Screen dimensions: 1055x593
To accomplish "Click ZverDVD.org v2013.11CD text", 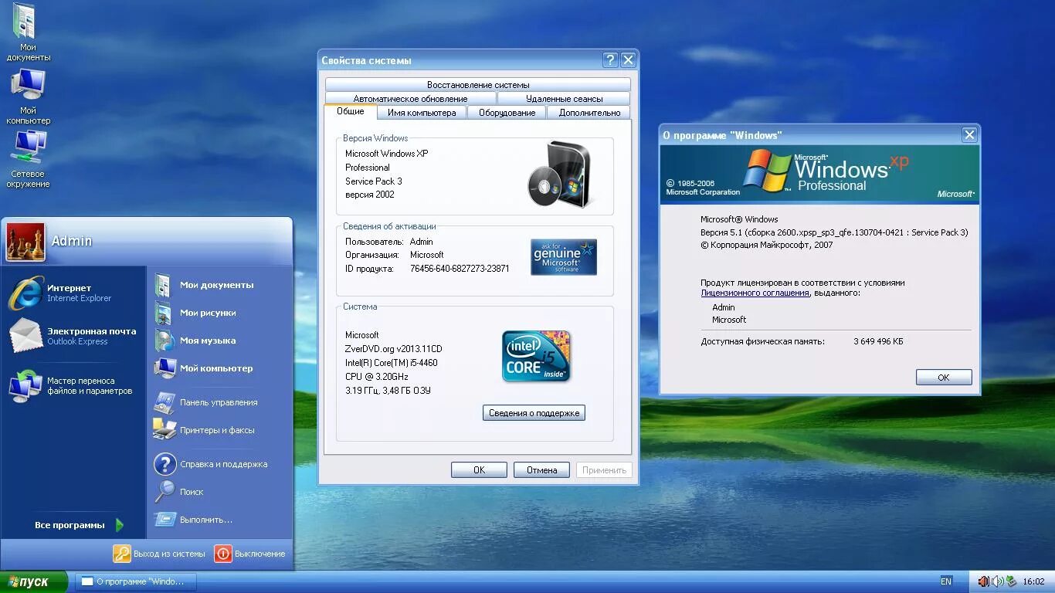I will [x=394, y=349].
